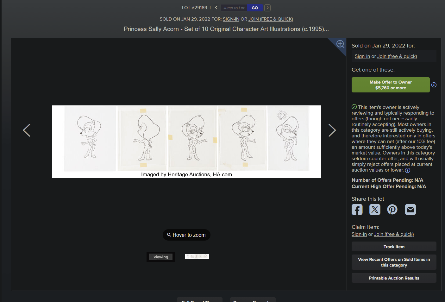This screenshot has height=302, width=445.
Task: Click the Track Item button
Action: click(x=394, y=247)
